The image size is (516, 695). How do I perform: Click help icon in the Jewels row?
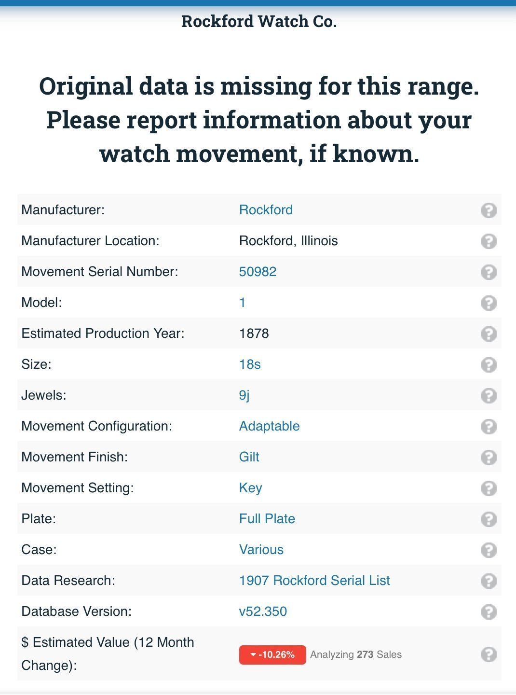[489, 396]
